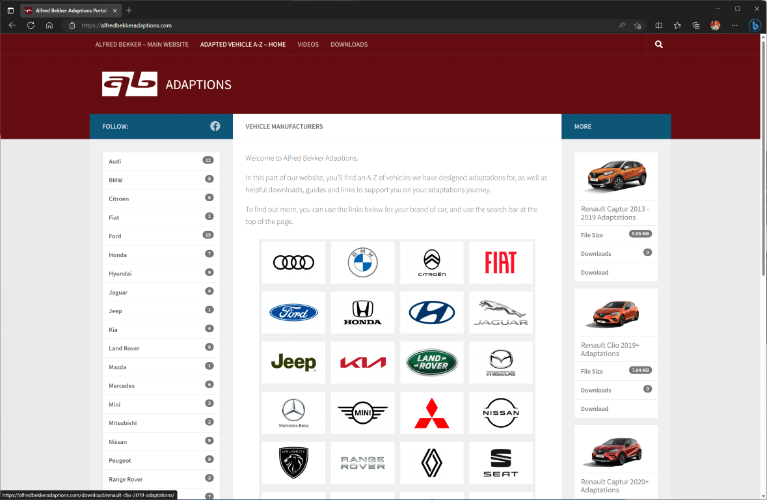Select the Jeep logo tile
Viewport: 767px width, 500px height.
[x=293, y=363]
